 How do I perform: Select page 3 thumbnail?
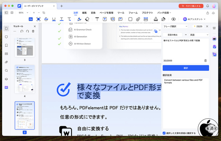(x=25, y=47)
